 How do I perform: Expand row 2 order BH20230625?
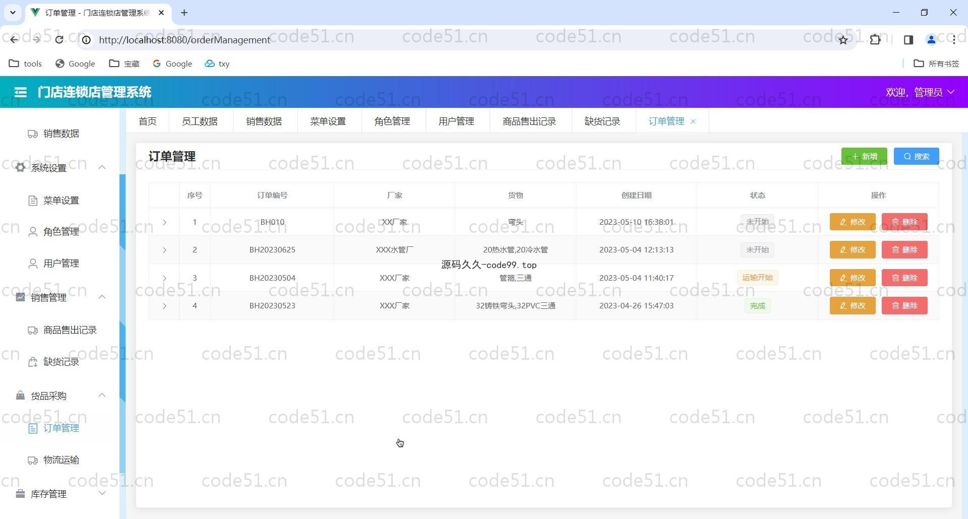(x=164, y=250)
